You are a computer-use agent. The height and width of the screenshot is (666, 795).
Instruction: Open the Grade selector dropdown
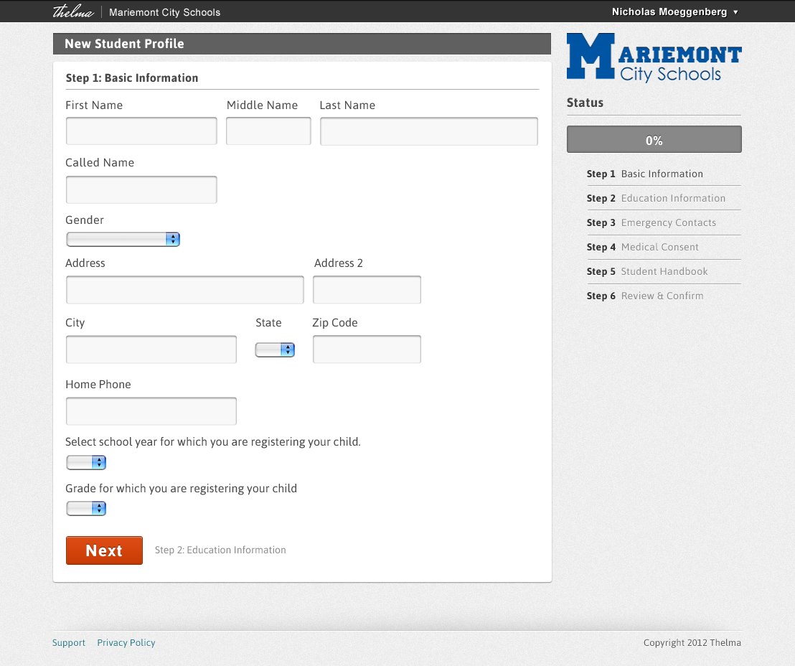pyautogui.click(x=86, y=509)
